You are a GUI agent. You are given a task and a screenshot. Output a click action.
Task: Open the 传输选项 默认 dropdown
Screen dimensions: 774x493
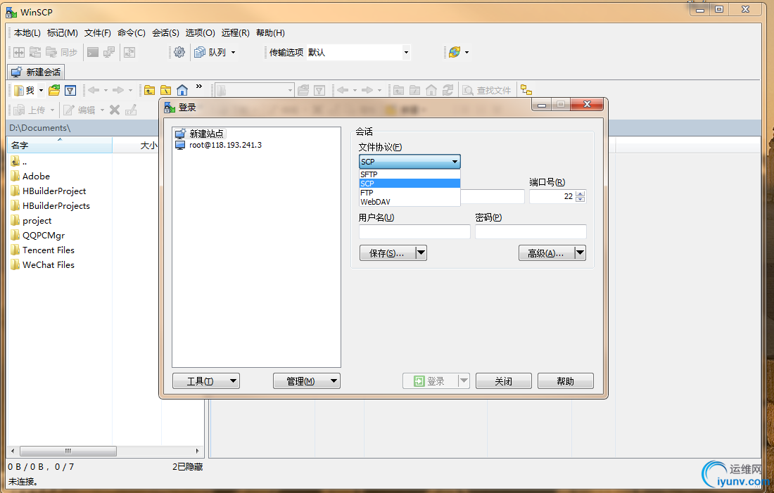(x=406, y=52)
